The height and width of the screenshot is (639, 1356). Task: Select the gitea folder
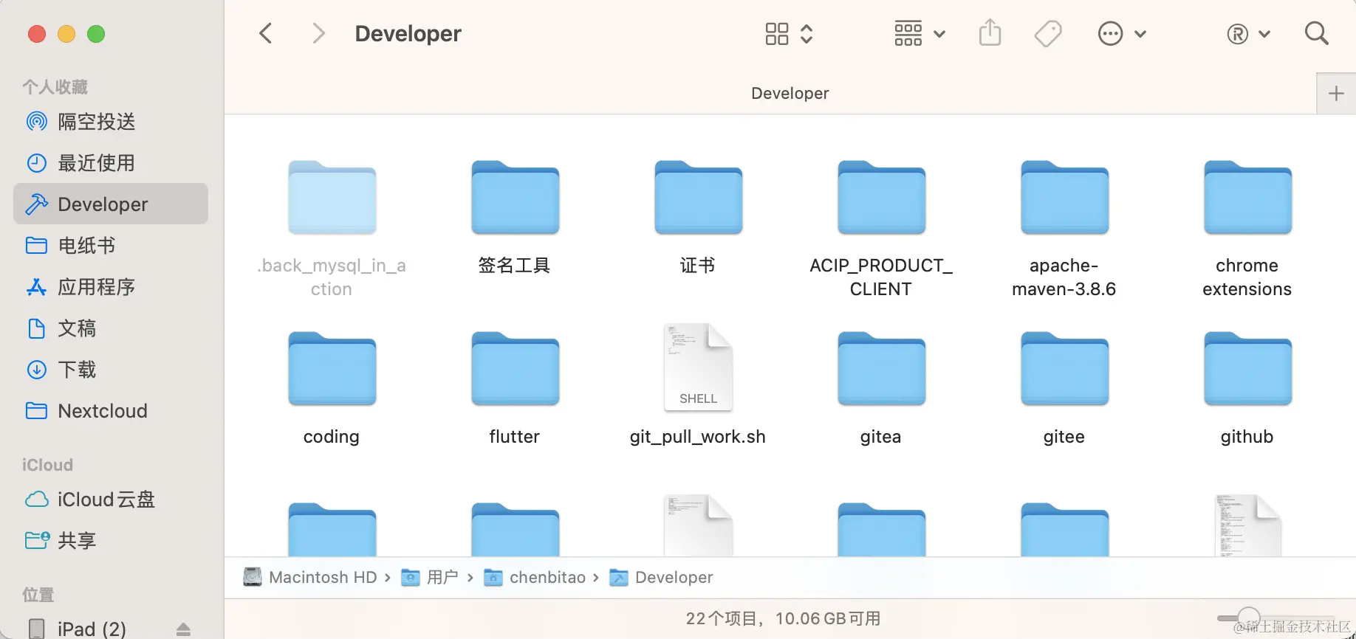click(x=881, y=388)
